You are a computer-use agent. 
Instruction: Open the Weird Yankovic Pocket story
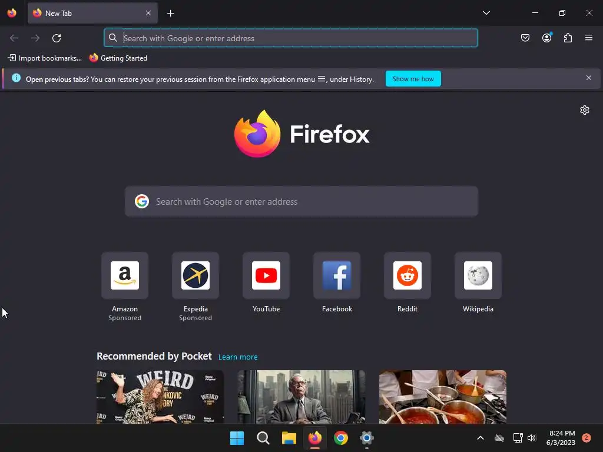click(x=160, y=397)
